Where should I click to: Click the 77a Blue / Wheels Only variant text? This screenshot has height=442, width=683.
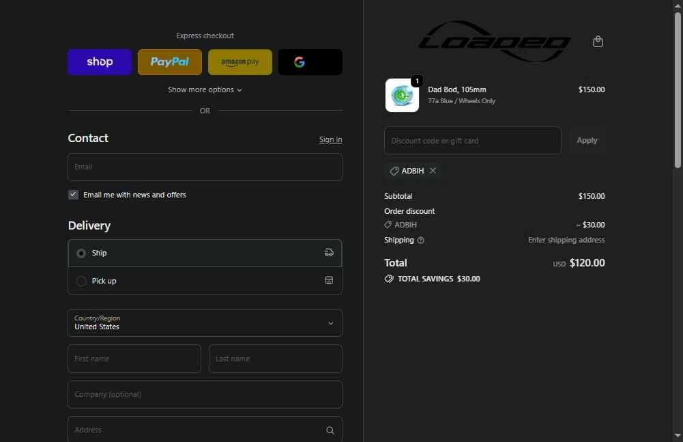[x=461, y=101]
